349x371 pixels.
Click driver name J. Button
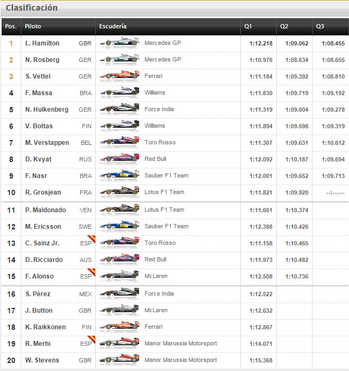[39, 311]
